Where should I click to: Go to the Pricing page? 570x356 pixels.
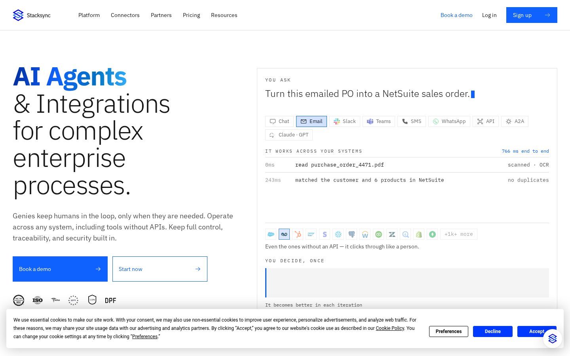[x=192, y=15]
